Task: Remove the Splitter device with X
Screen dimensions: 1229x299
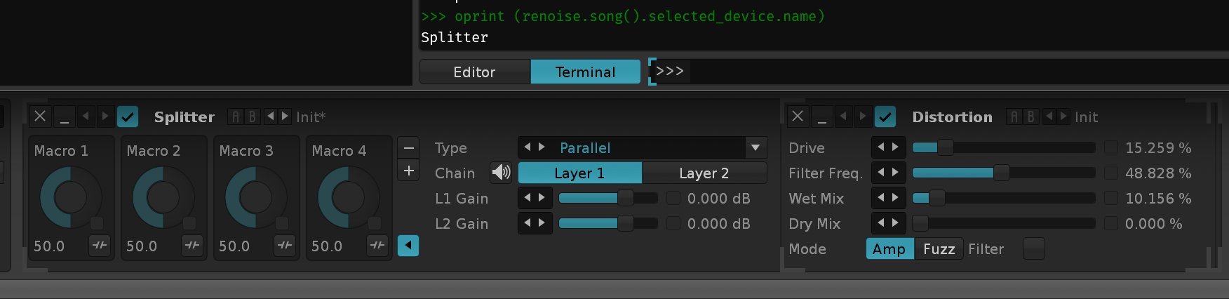Action: 40,117
